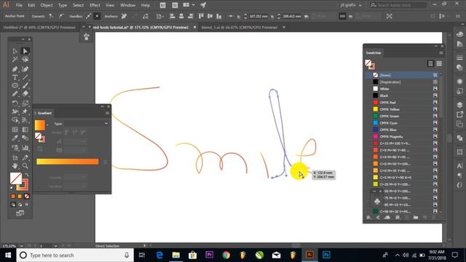Enable Draw Inside mode
Viewport: 466px width, 262px height.
coord(27,205)
